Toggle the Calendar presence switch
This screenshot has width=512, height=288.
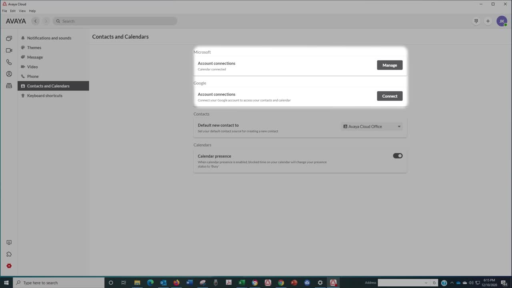click(x=398, y=156)
